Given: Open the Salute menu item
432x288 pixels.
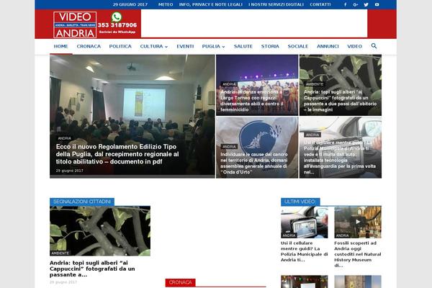Looking at the screenshot, I should [243, 46].
